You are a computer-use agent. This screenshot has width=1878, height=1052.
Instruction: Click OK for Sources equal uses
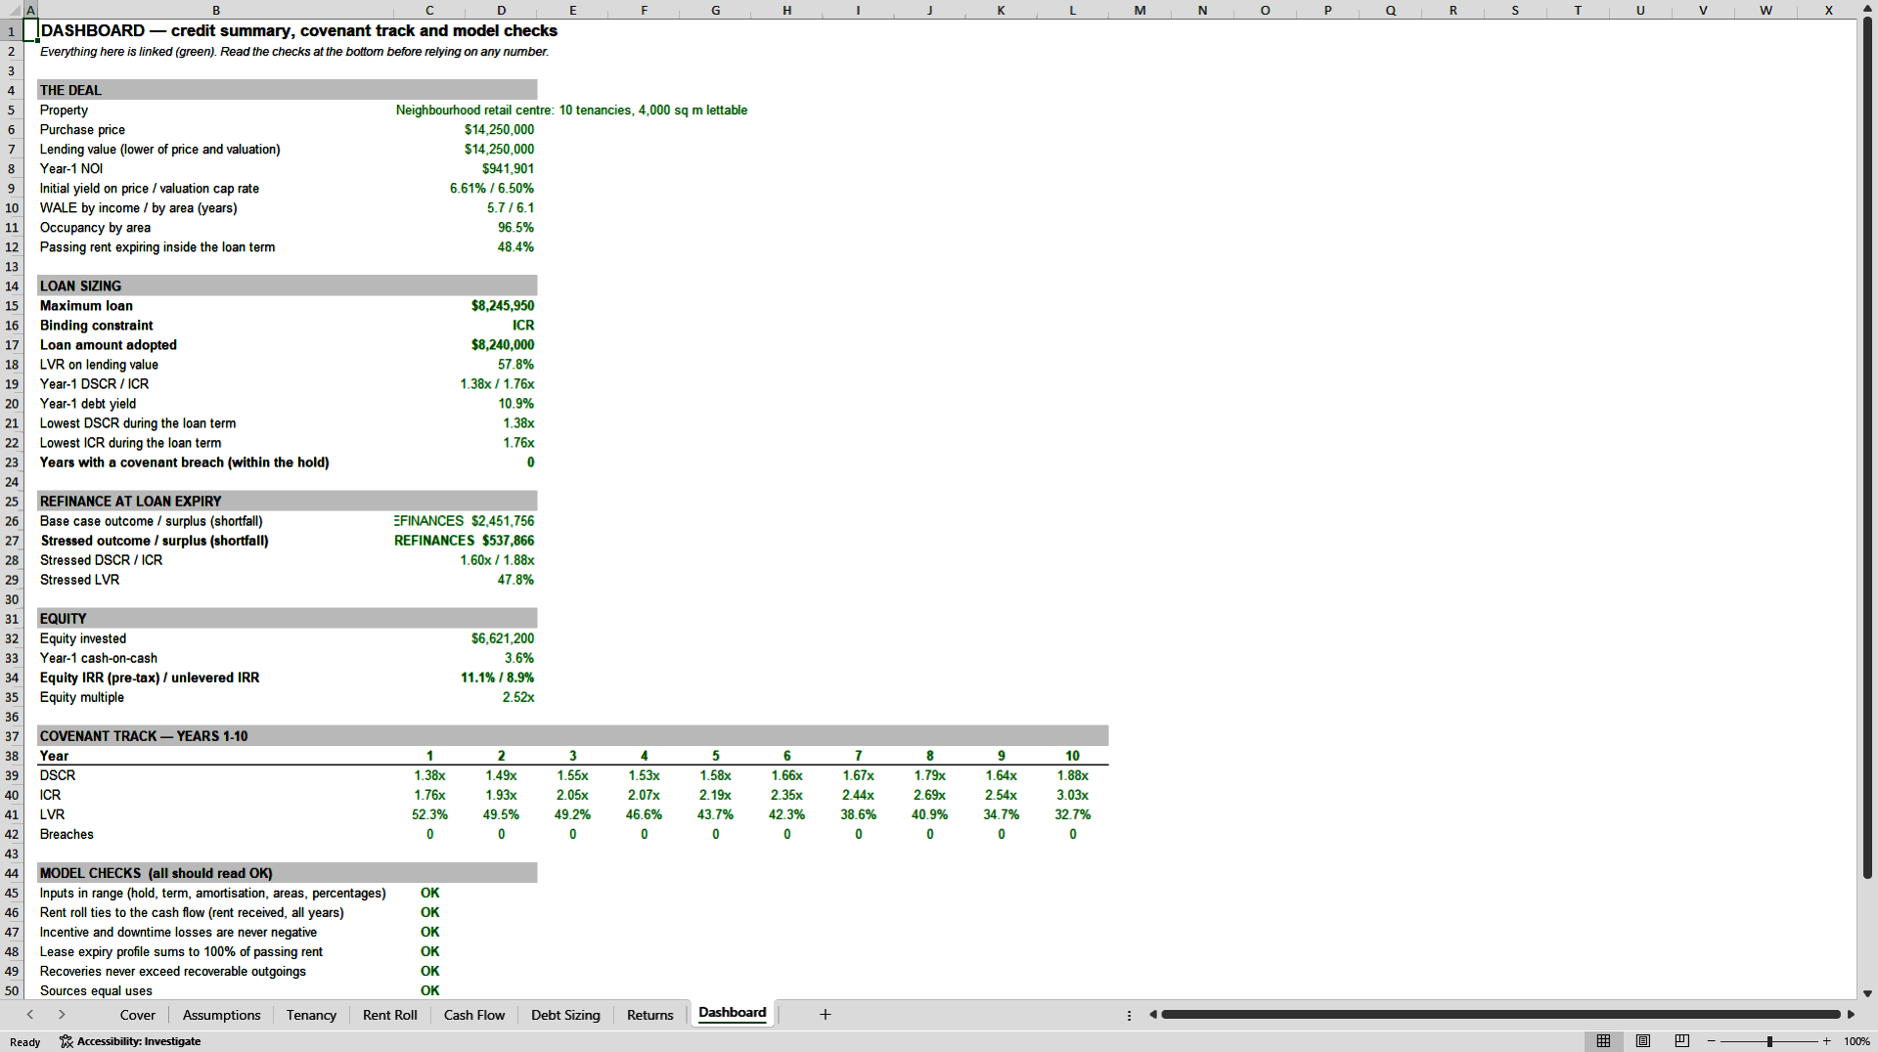[x=429, y=990]
